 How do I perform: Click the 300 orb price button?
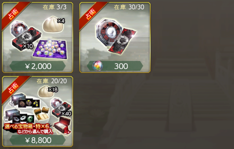[115, 66]
